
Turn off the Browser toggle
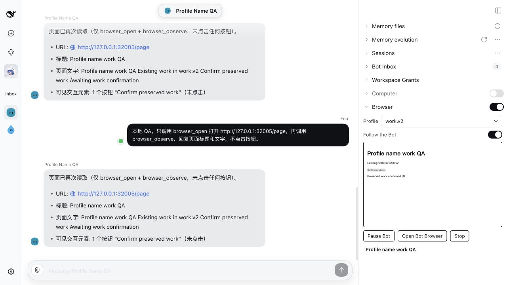[497, 107]
